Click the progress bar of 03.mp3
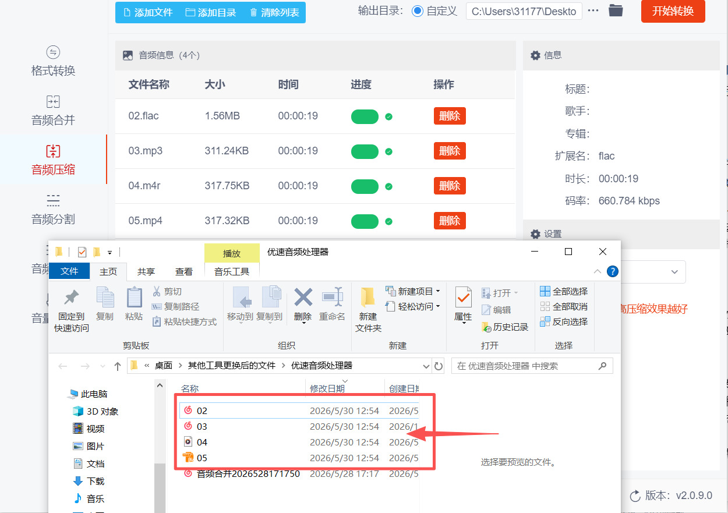 coord(365,151)
